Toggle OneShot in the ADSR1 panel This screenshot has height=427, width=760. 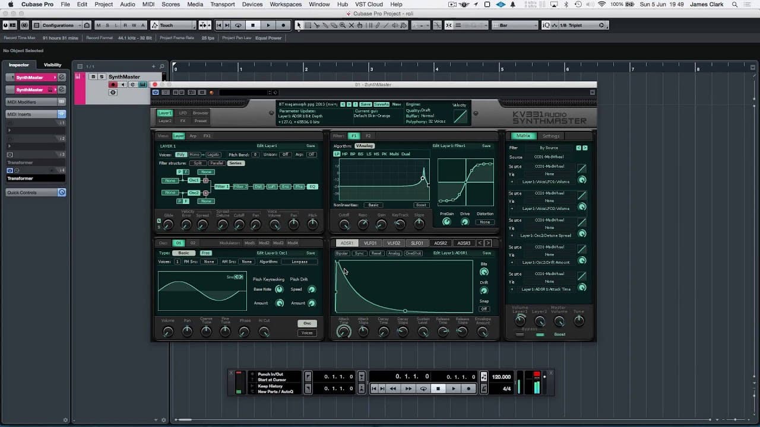[413, 253]
